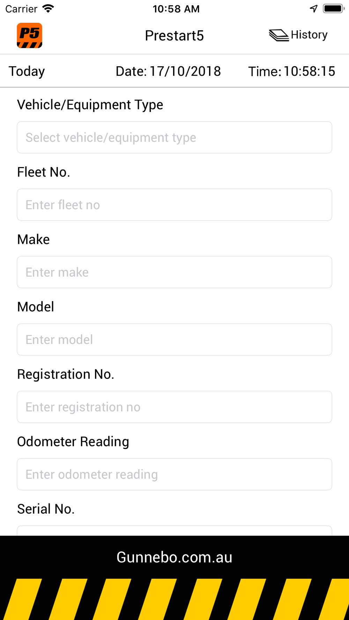
Task: Tap the Today label
Action: click(27, 71)
